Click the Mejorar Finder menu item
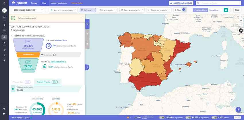The height and width of the screenshot is (120, 244). (77, 3)
